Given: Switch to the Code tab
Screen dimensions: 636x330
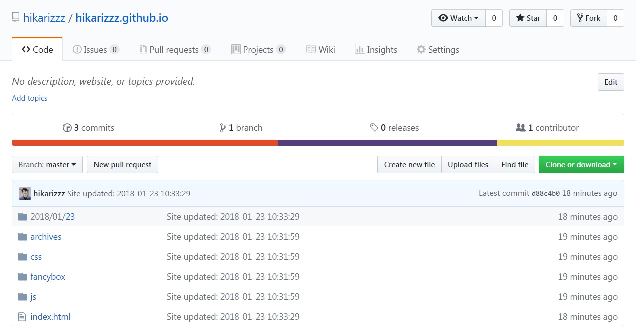Looking at the screenshot, I should tap(37, 49).
